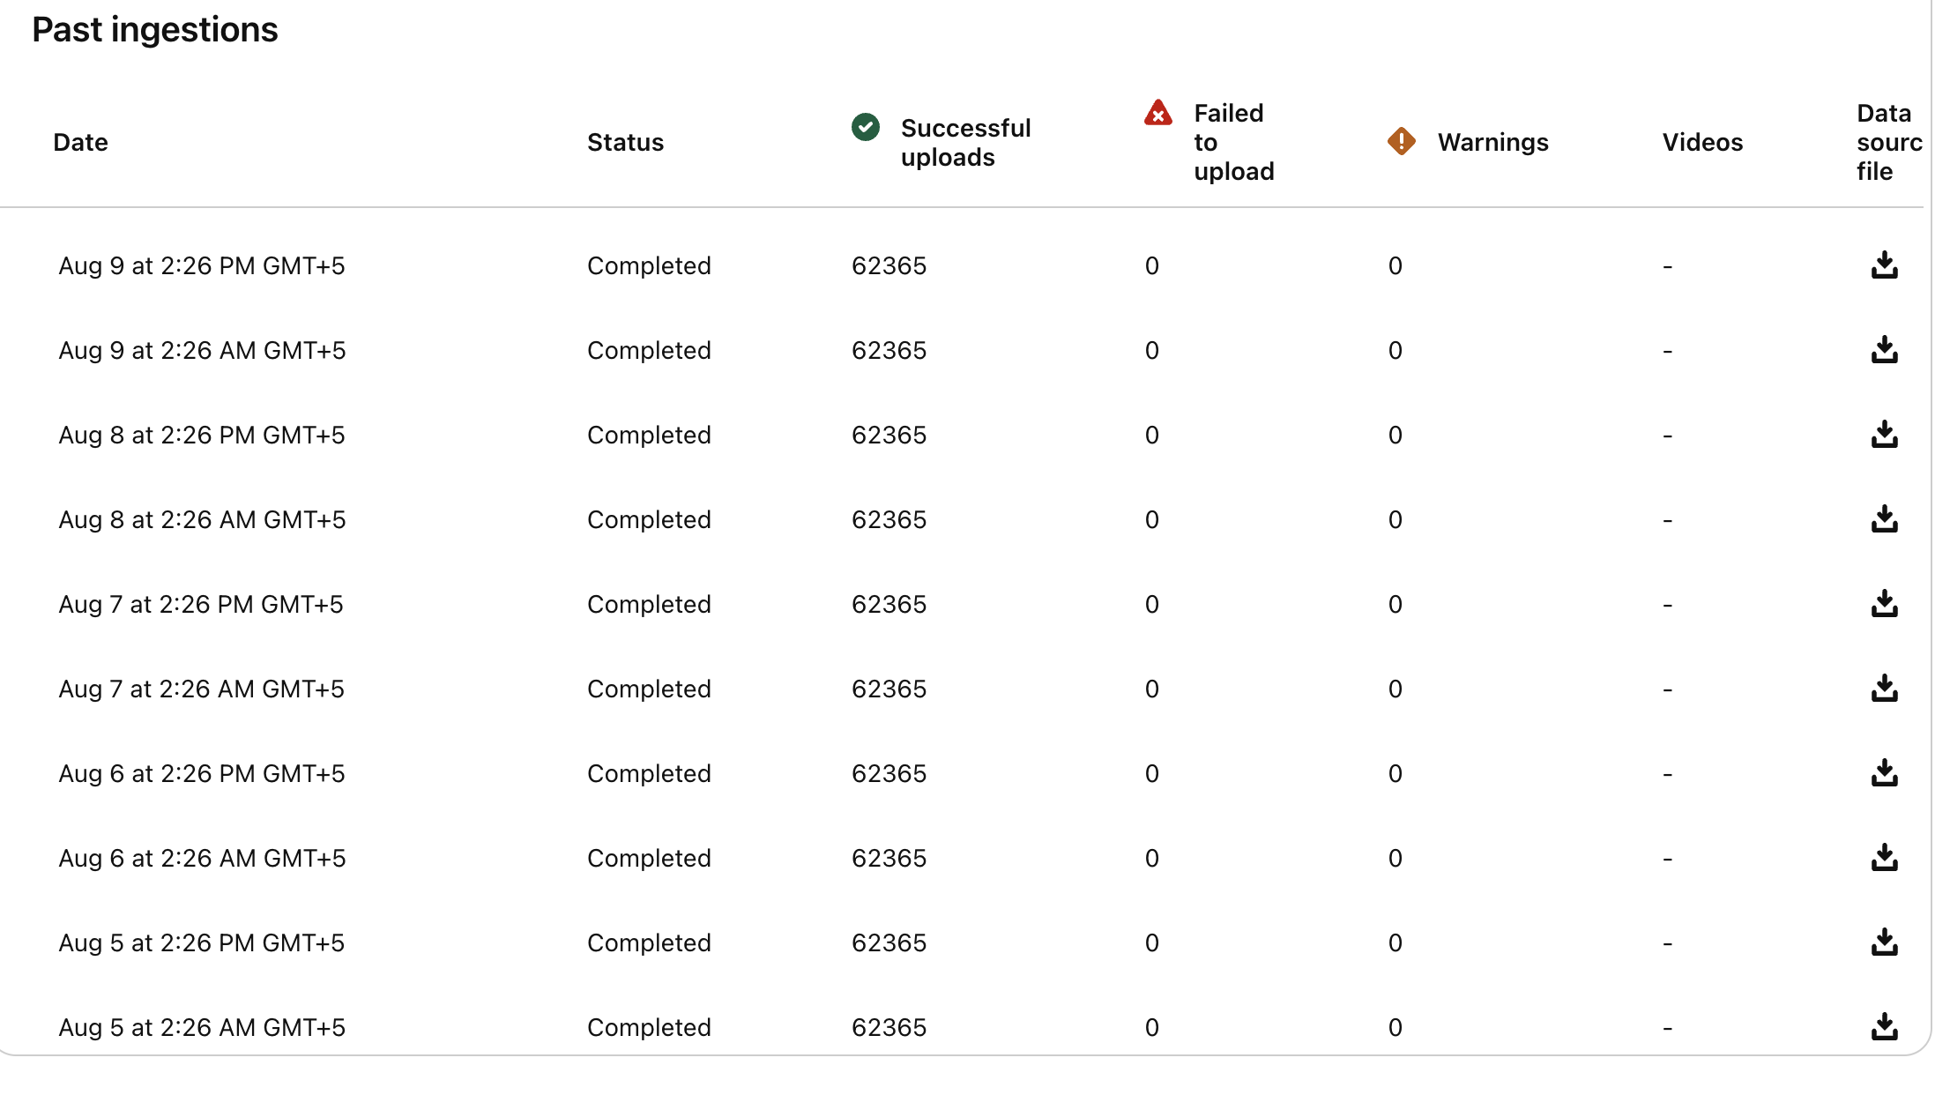Select the Aug 9 at 2:26 PM ingestion date

point(202,265)
